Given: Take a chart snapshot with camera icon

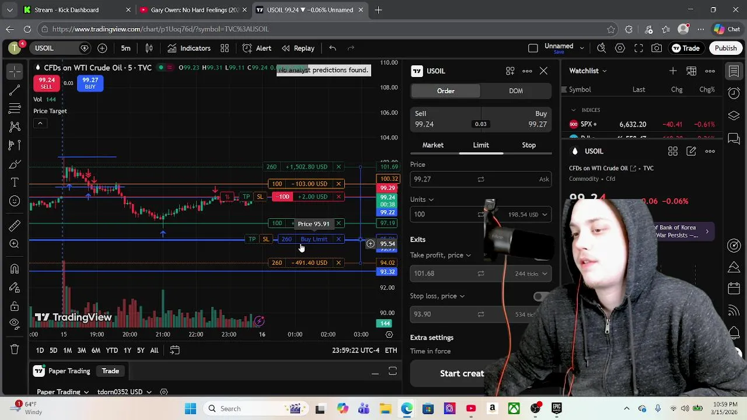Looking at the screenshot, I should (657, 48).
